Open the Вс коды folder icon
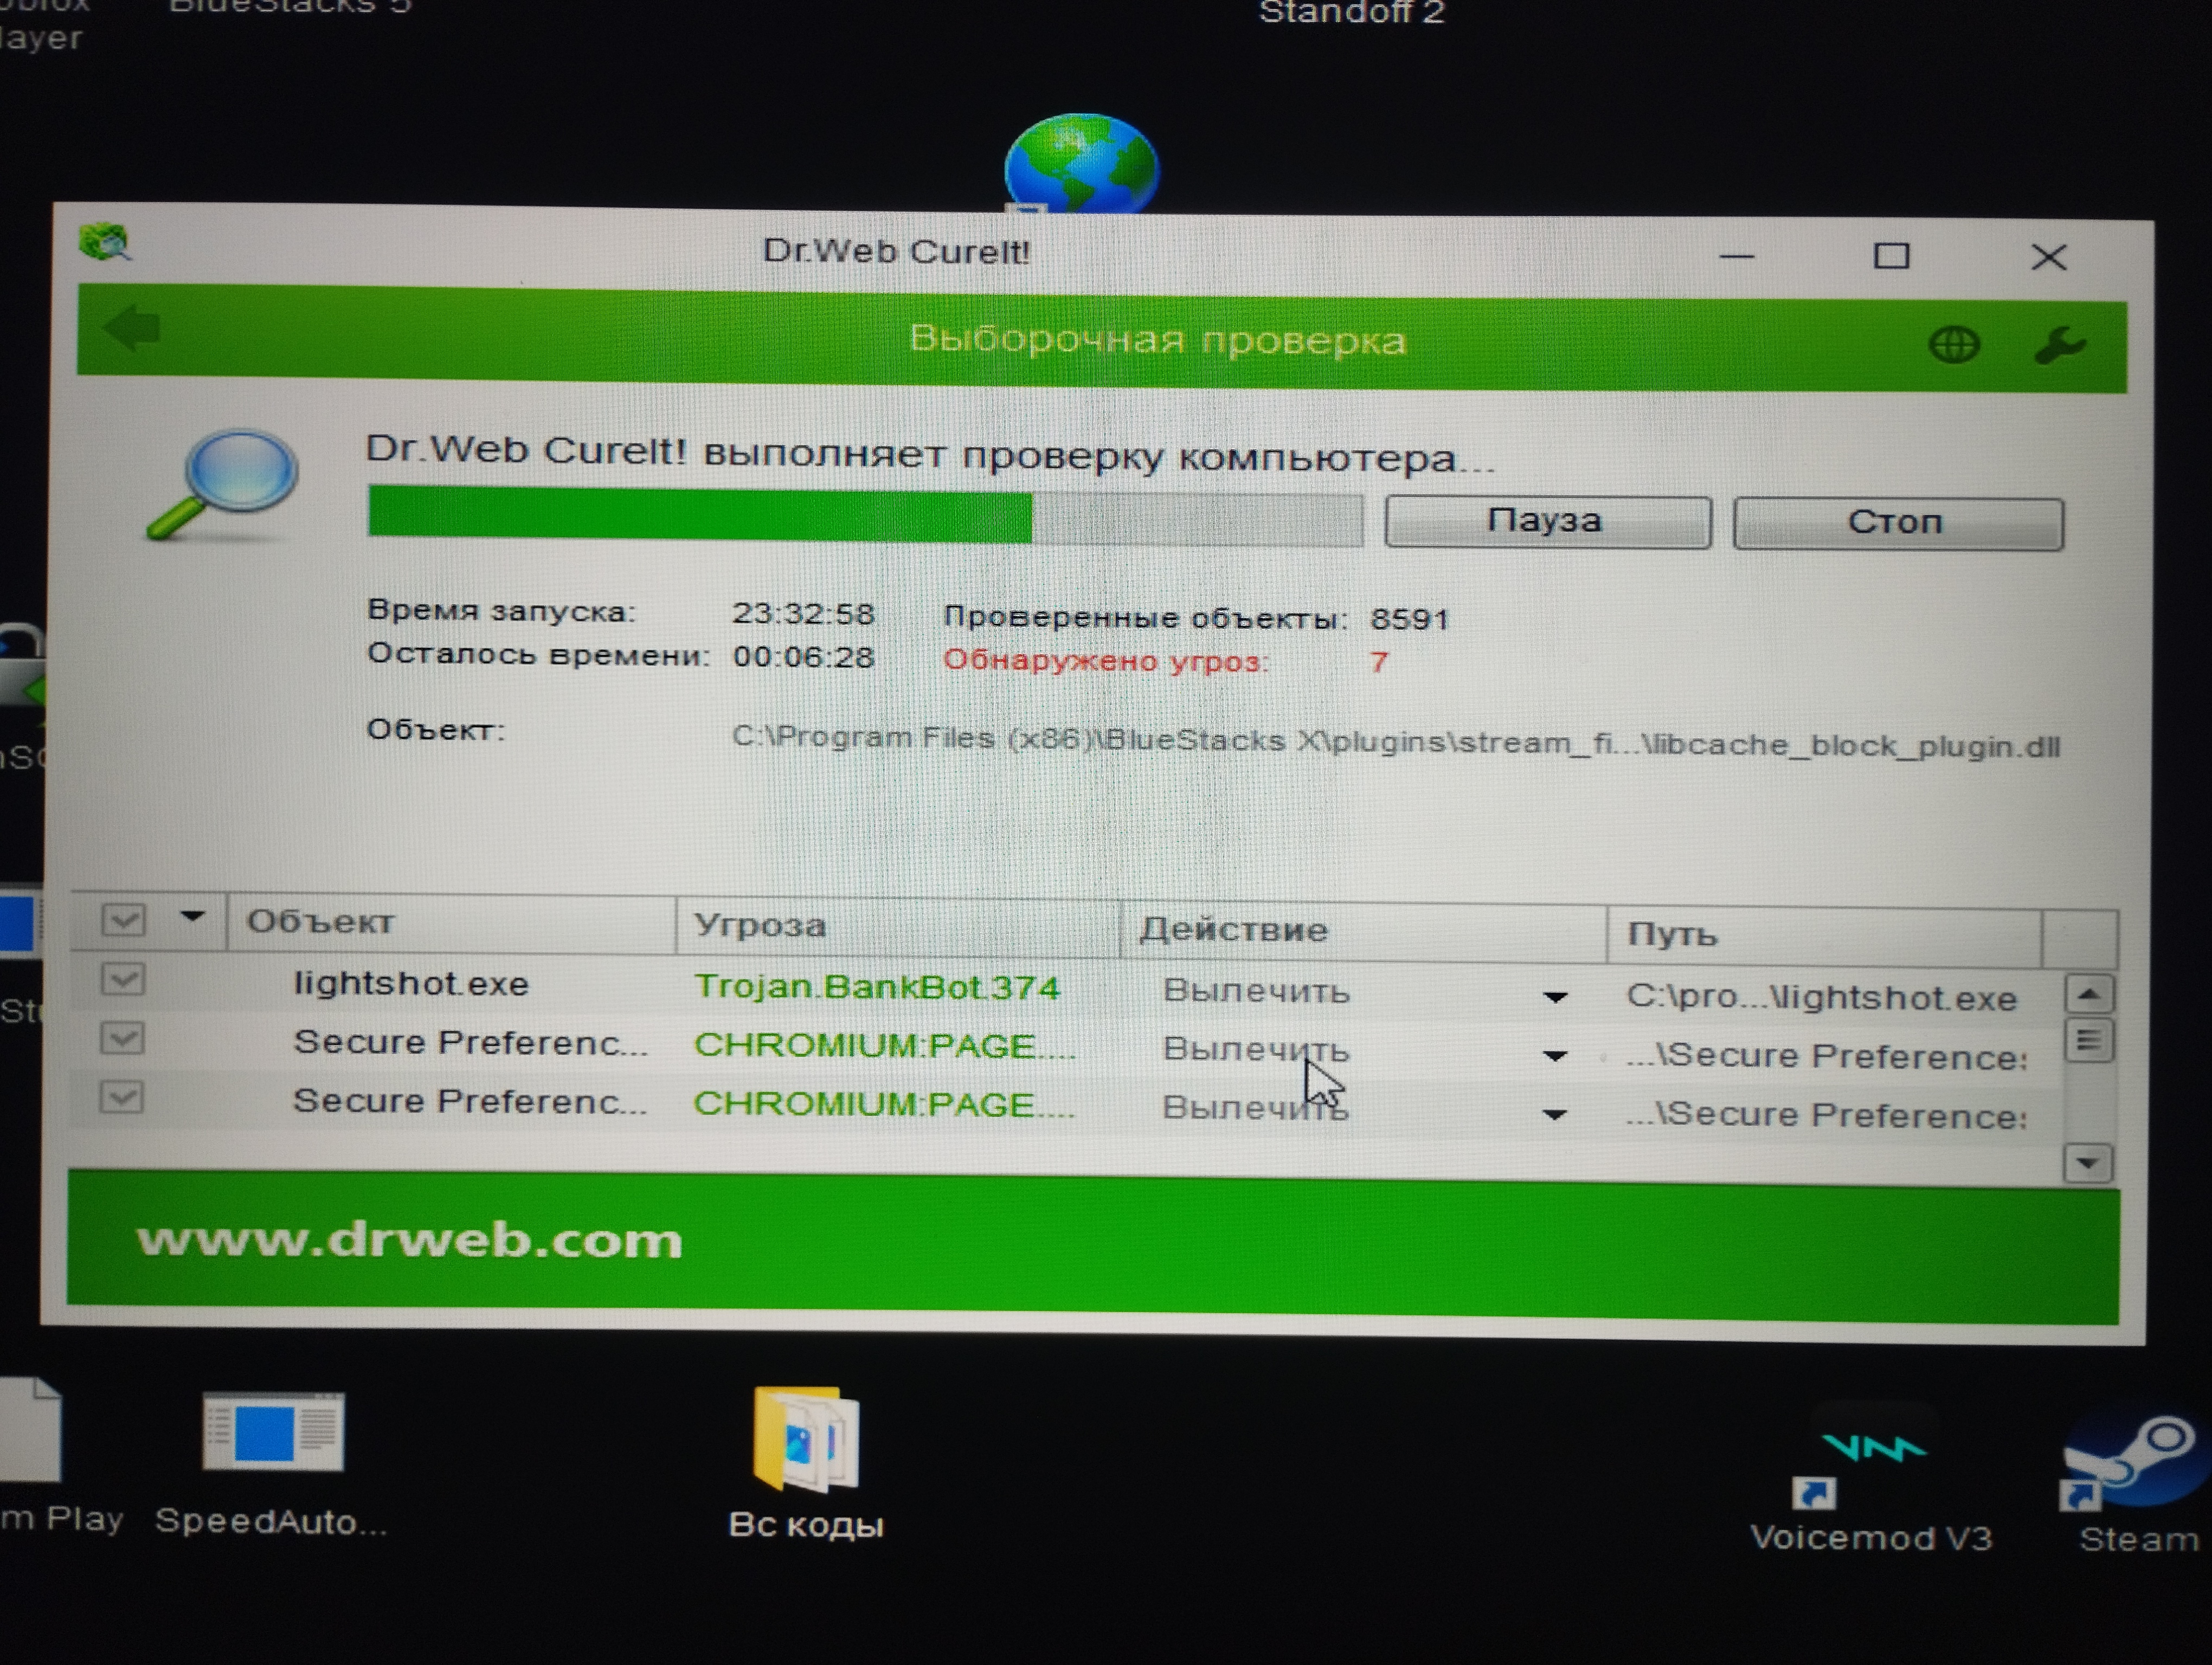2212x1665 pixels. [x=806, y=1462]
